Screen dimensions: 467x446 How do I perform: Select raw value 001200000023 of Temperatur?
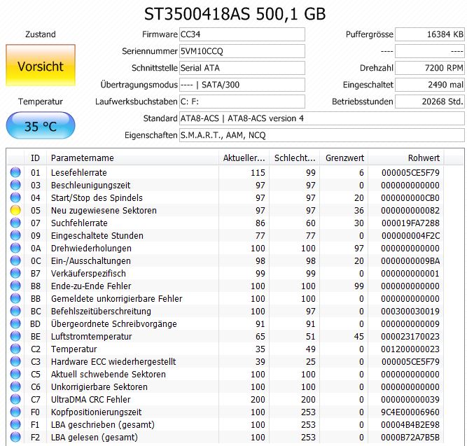click(410, 349)
